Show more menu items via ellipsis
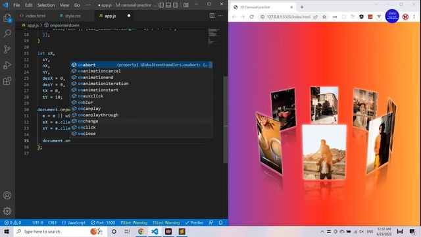Viewport: 421px width, 237px height. pos(88,5)
